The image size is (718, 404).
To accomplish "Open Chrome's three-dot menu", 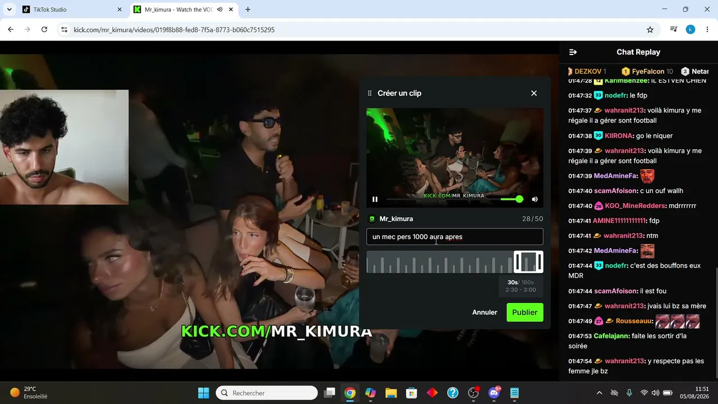I will (707, 30).
